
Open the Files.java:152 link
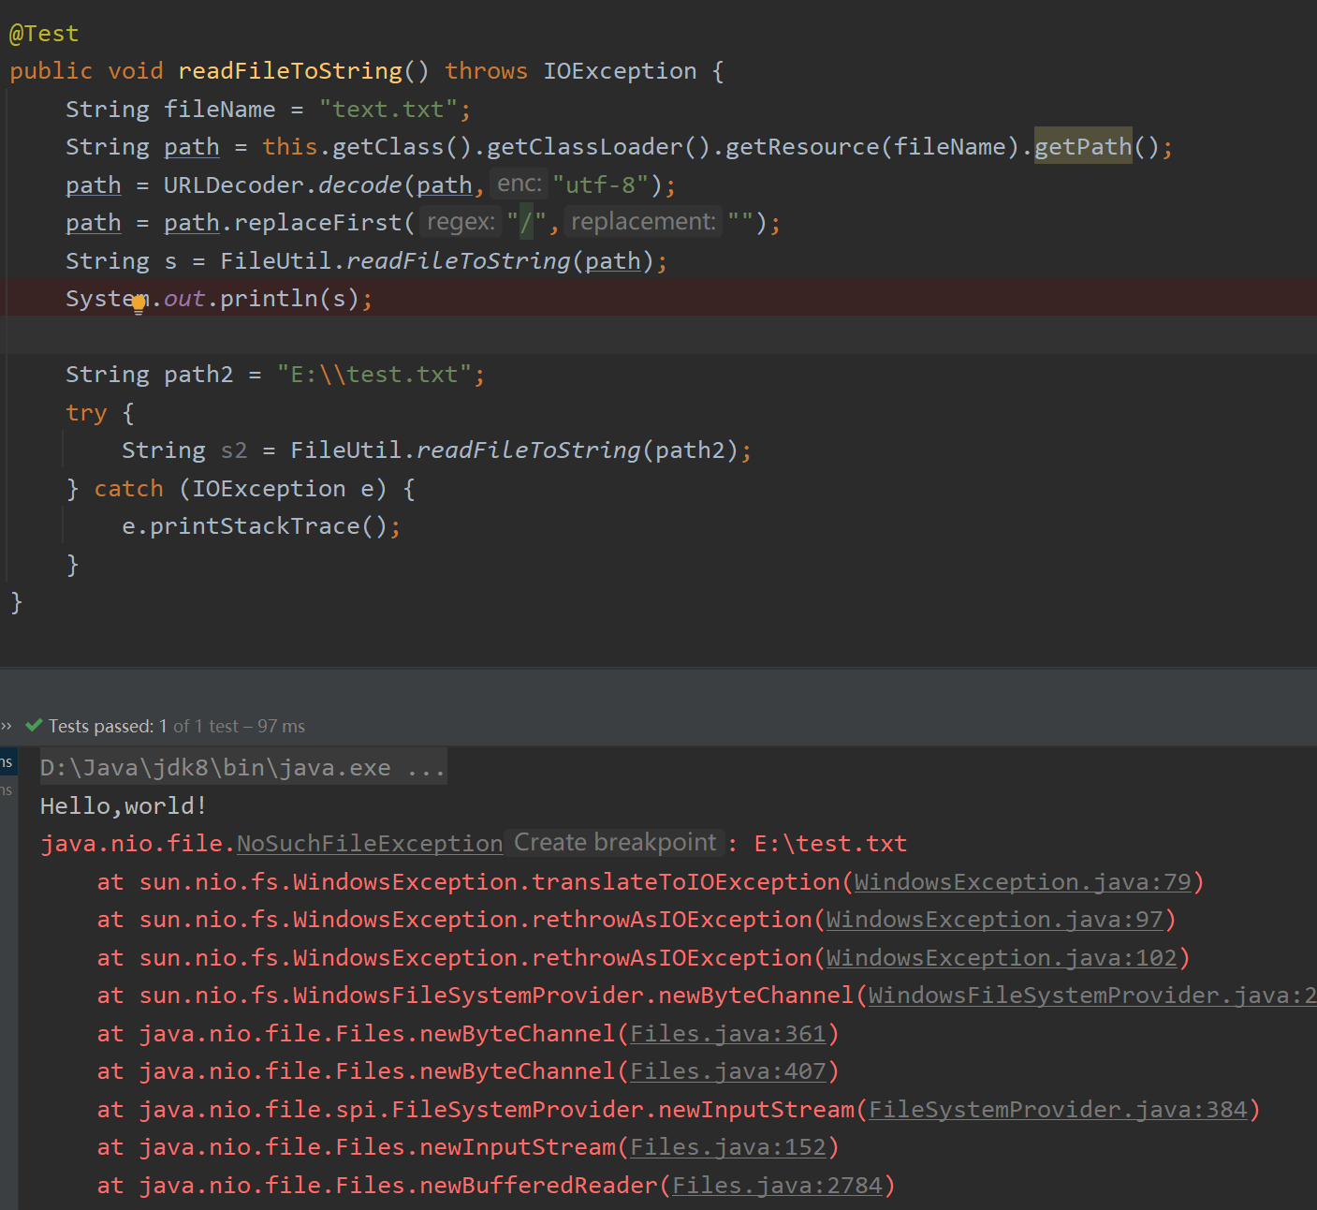[x=728, y=1147]
